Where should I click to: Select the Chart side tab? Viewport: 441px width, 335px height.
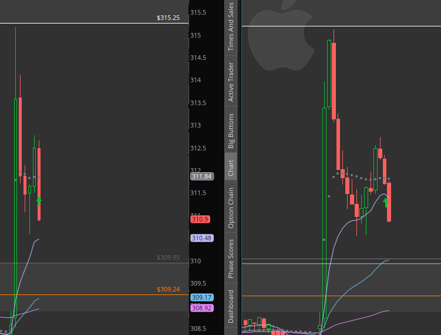pos(231,168)
